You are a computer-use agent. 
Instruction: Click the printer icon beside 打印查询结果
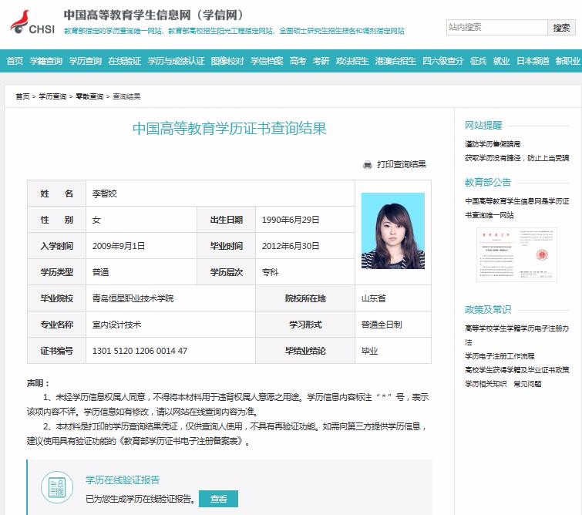[368, 164]
